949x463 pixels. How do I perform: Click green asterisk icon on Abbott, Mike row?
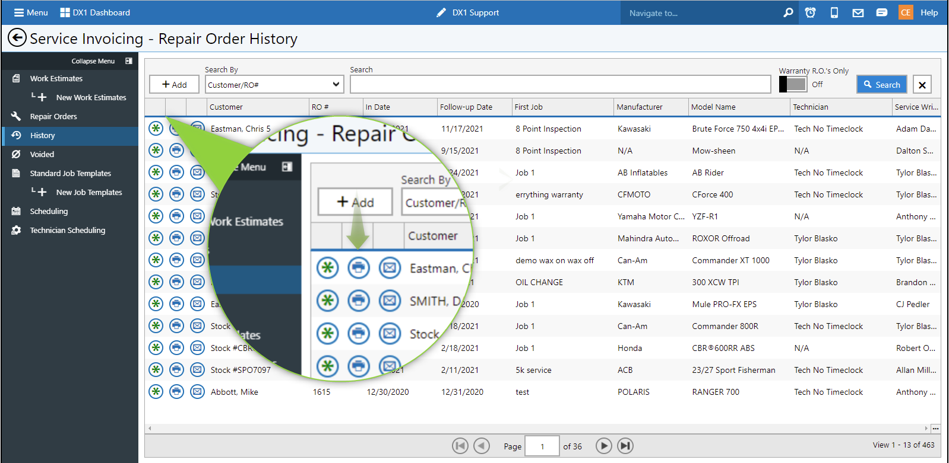tap(156, 391)
